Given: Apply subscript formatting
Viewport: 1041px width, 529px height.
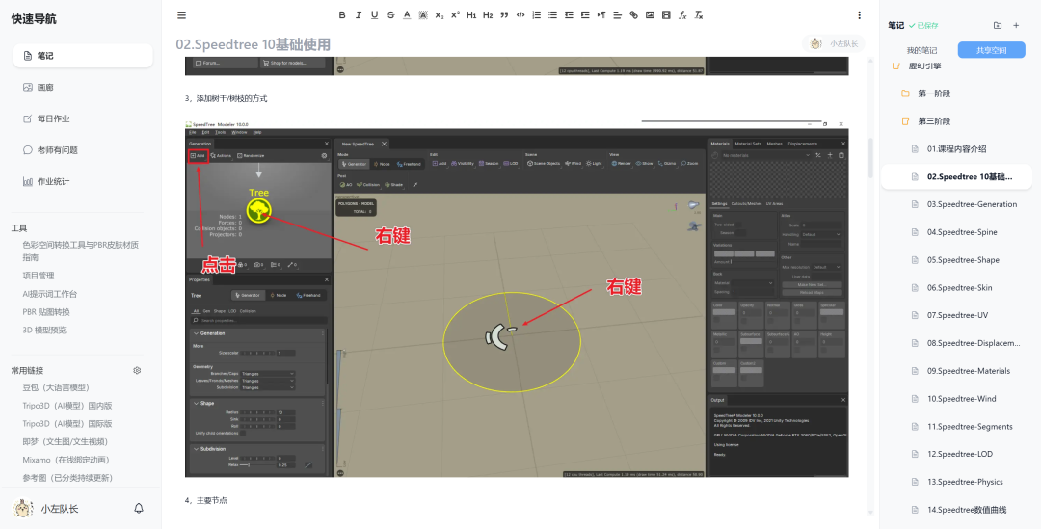Looking at the screenshot, I should pos(440,15).
